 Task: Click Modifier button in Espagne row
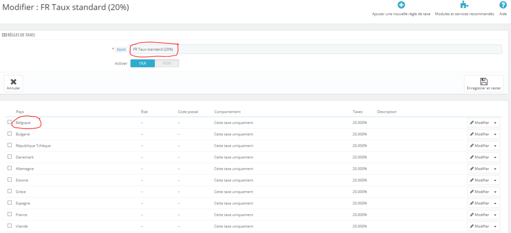(x=479, y=203)
